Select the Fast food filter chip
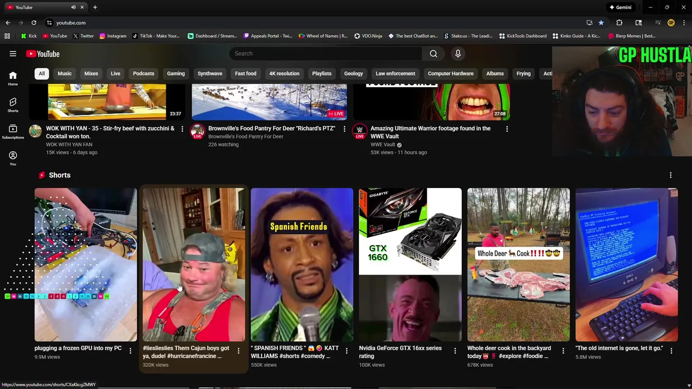 click(246, 73)
